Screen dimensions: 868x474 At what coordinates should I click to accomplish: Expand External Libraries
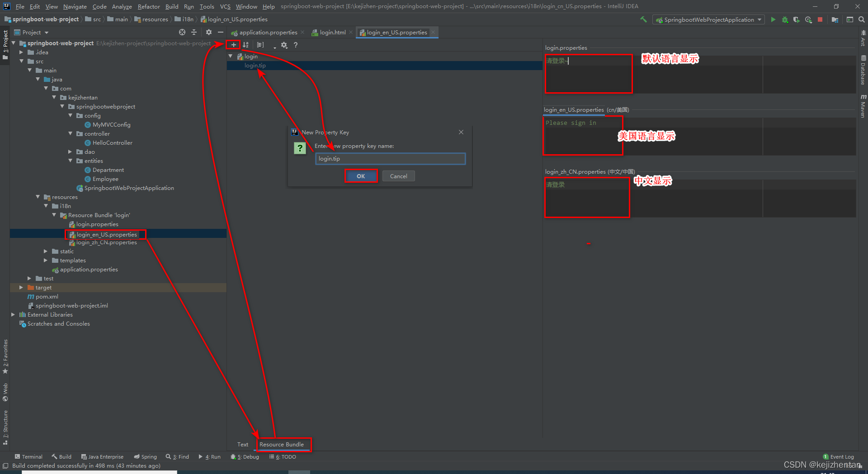tap(13, 314)
